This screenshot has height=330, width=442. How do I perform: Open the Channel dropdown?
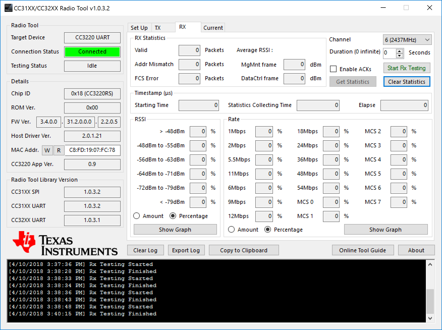(407, 40)
